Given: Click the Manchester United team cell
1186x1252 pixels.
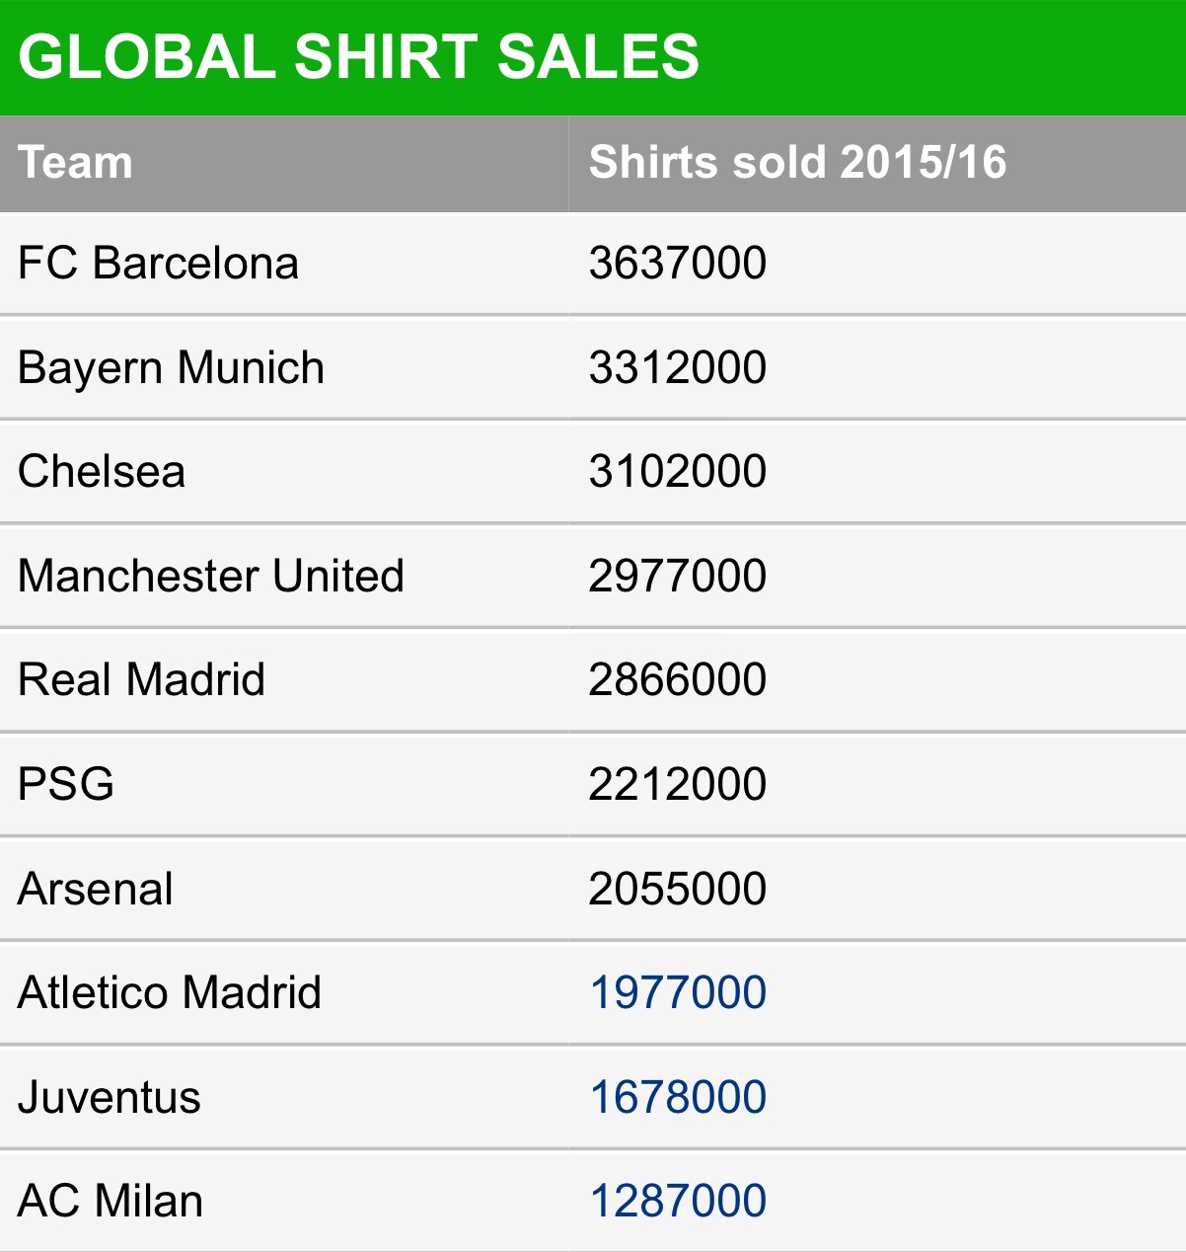Looking at the screenshot, I should 211,576.
